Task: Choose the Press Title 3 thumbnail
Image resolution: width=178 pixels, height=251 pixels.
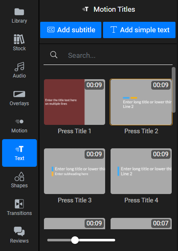Action: (75, 171)
